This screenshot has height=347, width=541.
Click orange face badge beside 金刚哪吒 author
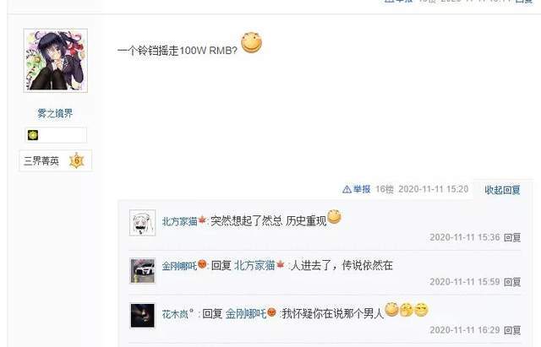click(202, 264)
